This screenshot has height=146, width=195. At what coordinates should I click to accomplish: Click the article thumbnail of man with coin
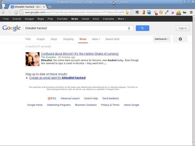pos(33,59)
